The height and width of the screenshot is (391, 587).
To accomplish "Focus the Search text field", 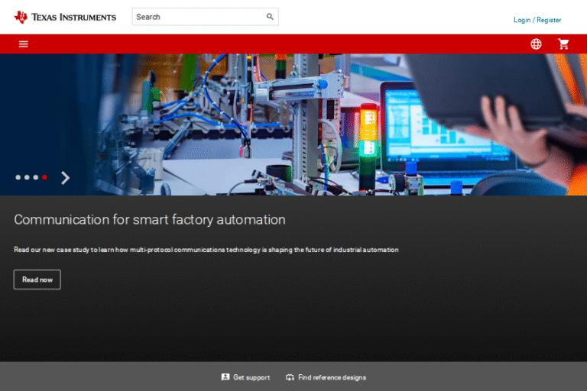I will click(197, 17).
